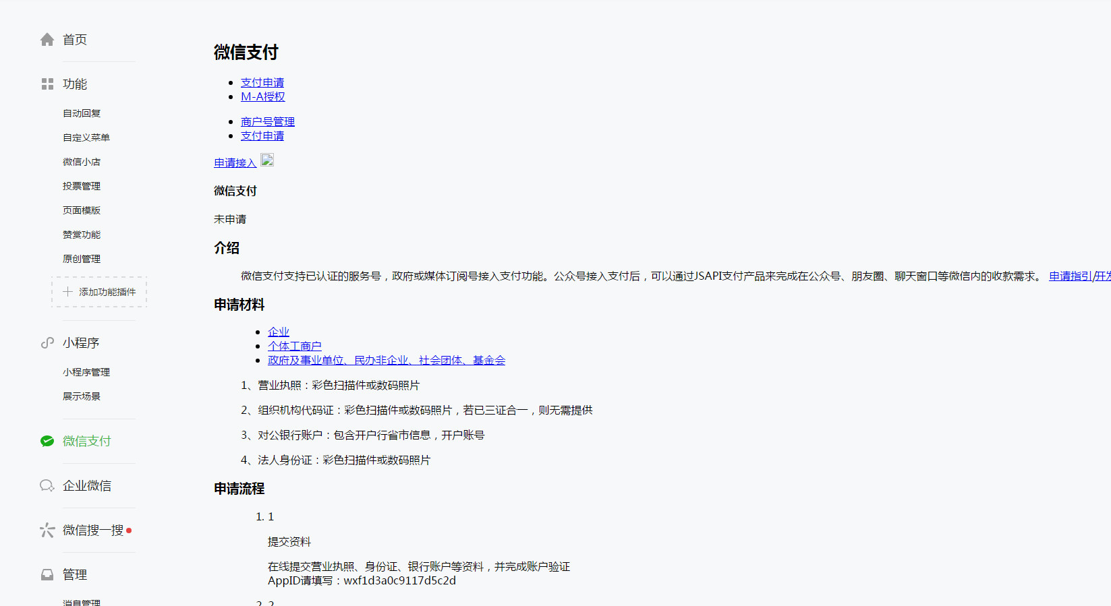Click the 对公银行账户 requirement line
The height and width of the screenshot is (606, 1111).
click(x=362, y=435)
